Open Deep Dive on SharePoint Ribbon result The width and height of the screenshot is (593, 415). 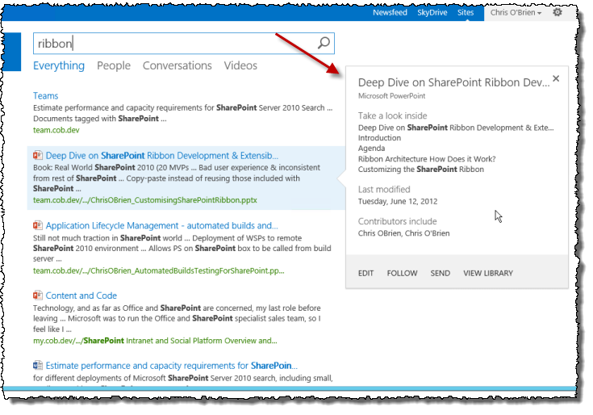(162, 156)
